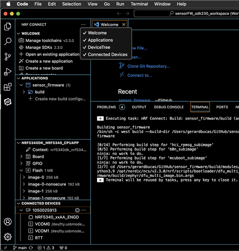Click the go back arrow in title bar
Screen dimensions: 239x251
pos(119,14)
